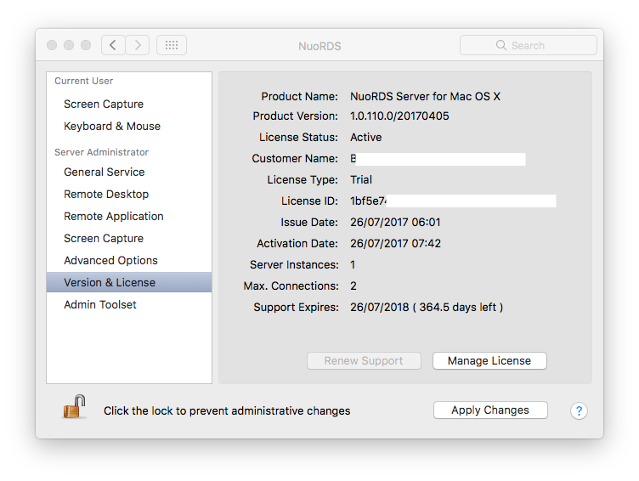
Task: Minimize the NuoRDS window
Action: [x=69, y=45]
